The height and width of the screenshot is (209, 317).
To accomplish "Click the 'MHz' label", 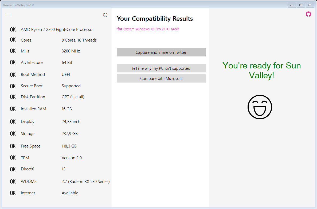I will click(25, 51).
